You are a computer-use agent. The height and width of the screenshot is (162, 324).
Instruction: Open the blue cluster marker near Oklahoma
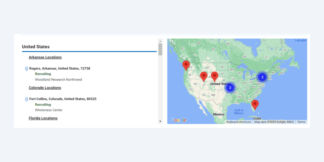(x=230, y=88)
